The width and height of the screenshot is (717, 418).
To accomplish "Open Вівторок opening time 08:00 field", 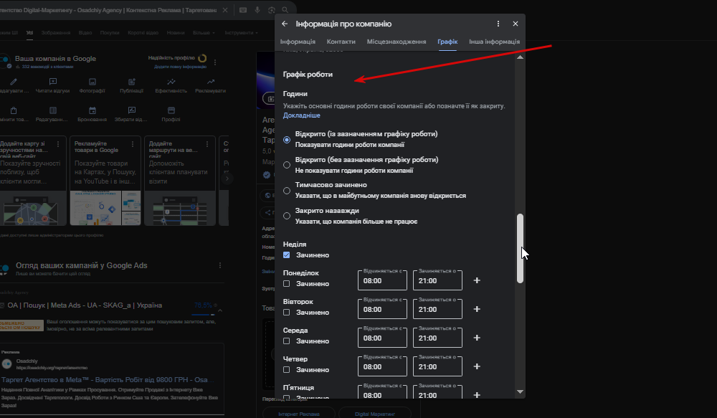I will click(382, 309).
